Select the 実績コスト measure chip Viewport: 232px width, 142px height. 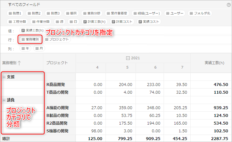click(149, 22)
